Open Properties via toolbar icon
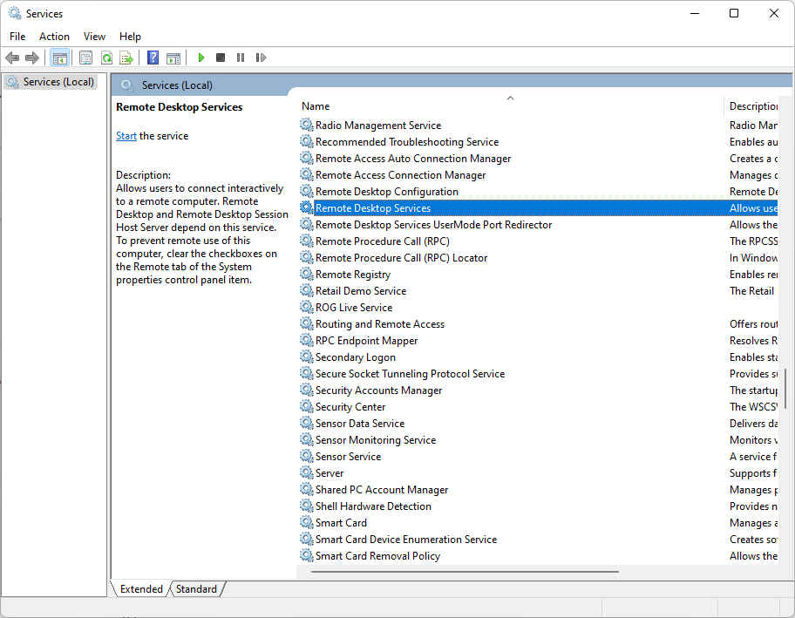The height and width of the screenshot is (618, 795). point(85,58)
